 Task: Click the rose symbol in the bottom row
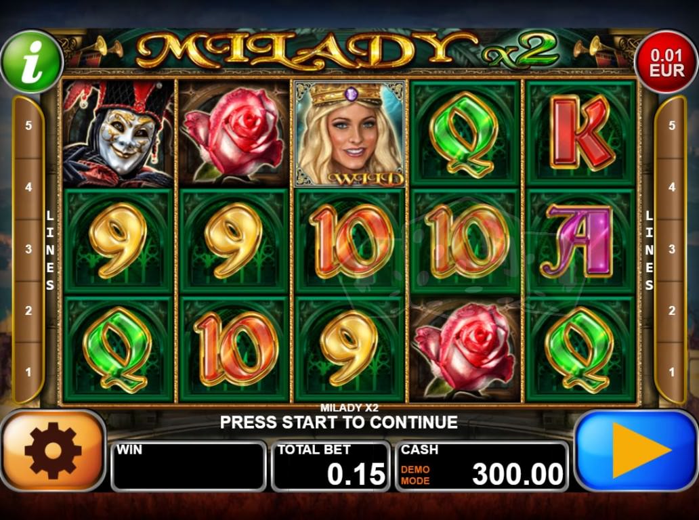click(x=465, y=350)
